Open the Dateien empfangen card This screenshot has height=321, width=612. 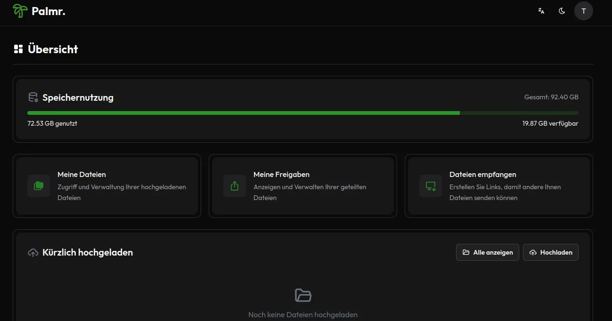point(499,186)
